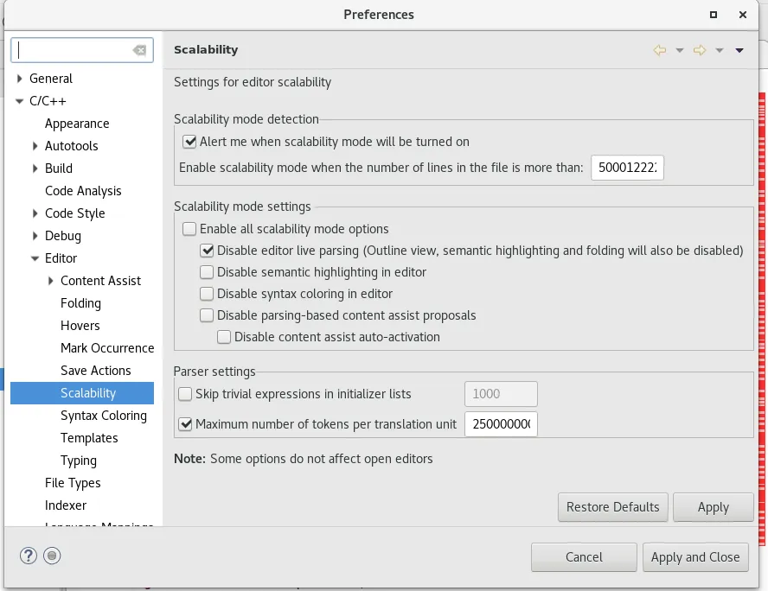768x591 pixels.
Task: Click the disabled 1000 initializer field
Action: click(x=501, y=394)
